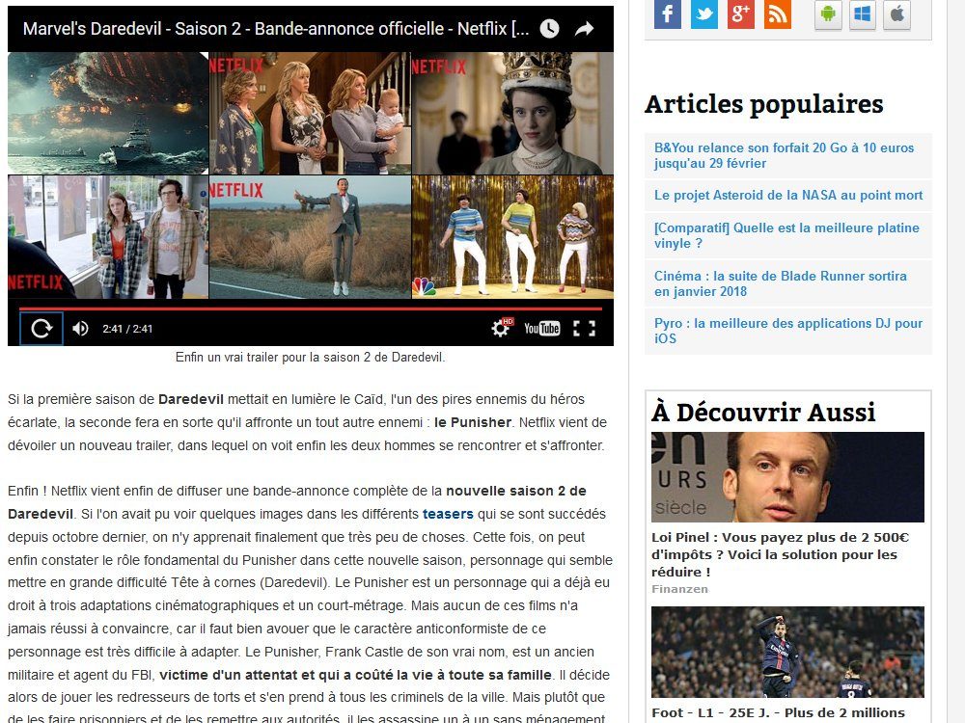Image resolution: width=965 pixels, height=723 pixels.
Task: Open the Foot L1 25E J. headline
Action: coord(778,713)
